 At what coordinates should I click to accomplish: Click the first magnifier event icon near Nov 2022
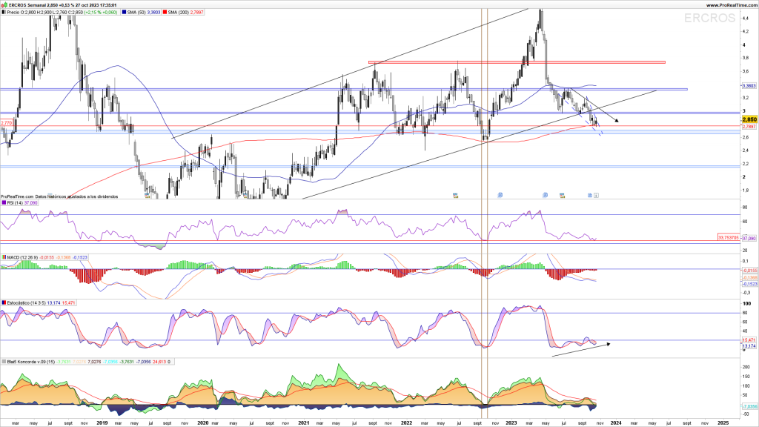coord(500,195)
